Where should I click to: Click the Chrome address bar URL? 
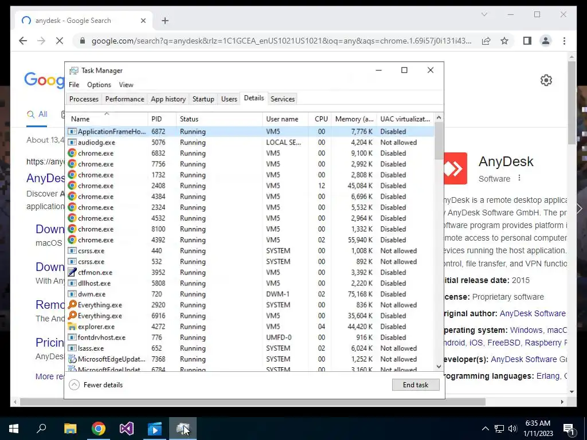[281, 41]
